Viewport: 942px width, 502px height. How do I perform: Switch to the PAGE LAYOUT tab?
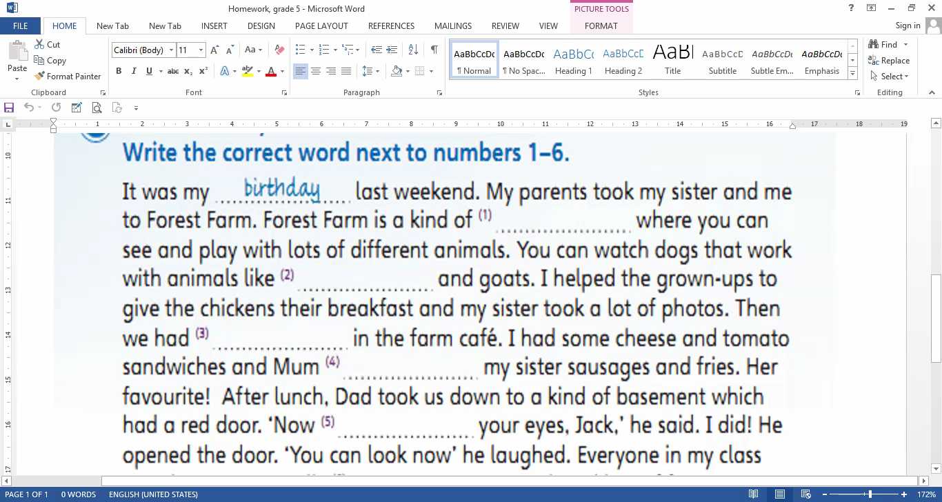coord(321,26)
